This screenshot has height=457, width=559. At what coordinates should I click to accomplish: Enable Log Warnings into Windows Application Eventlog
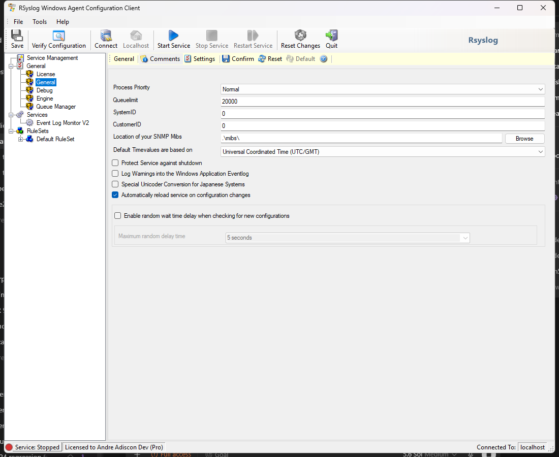tap(115, 174)
